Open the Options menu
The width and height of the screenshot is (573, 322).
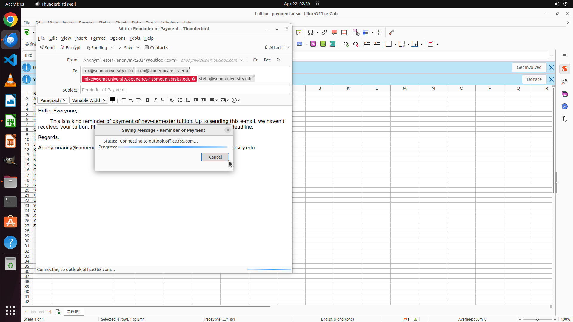point(117,38)
